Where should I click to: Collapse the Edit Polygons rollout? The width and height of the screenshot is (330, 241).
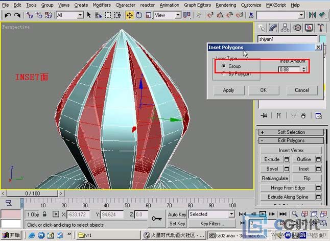point(291,140)
